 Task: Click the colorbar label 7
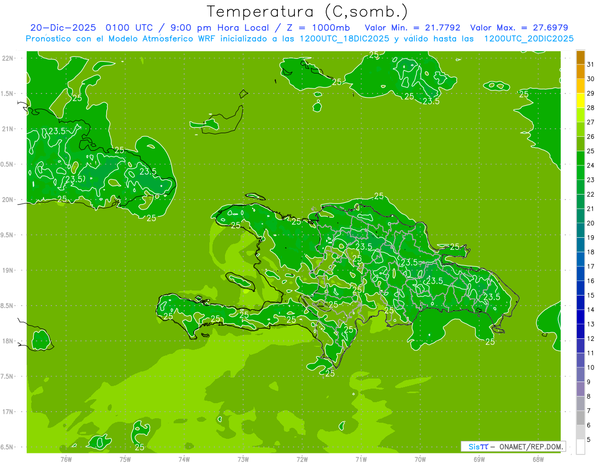[589, 411]
